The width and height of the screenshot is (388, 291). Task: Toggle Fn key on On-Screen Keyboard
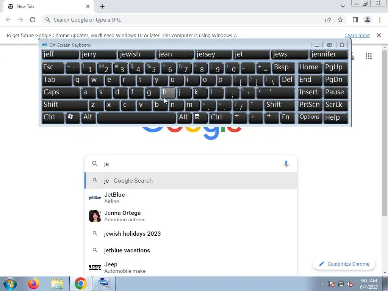click(288, 118)
